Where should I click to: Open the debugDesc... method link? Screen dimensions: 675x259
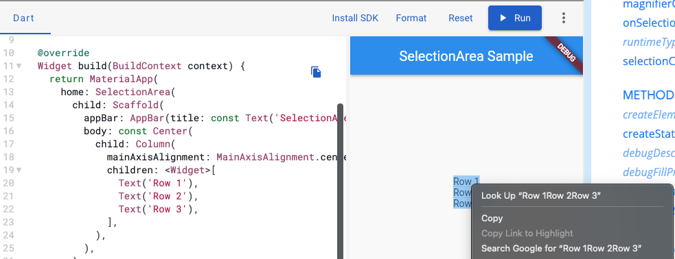(x=648, y=153)
